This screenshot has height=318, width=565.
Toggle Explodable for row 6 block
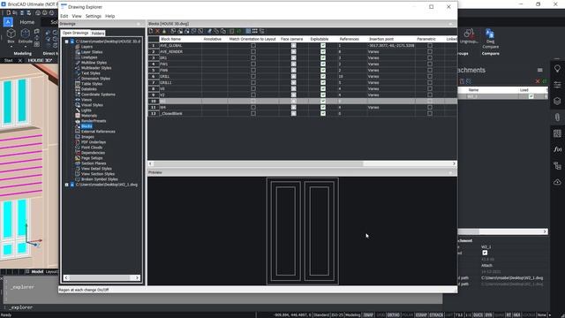[323, 76]
